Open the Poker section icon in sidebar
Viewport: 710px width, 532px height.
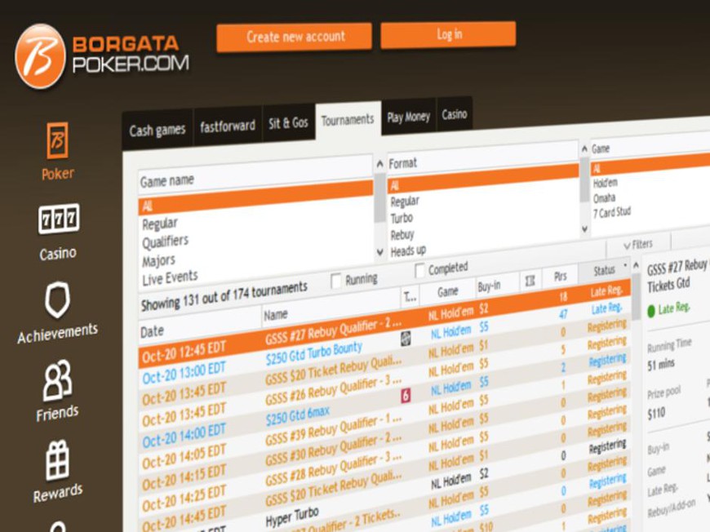(57, 140)
